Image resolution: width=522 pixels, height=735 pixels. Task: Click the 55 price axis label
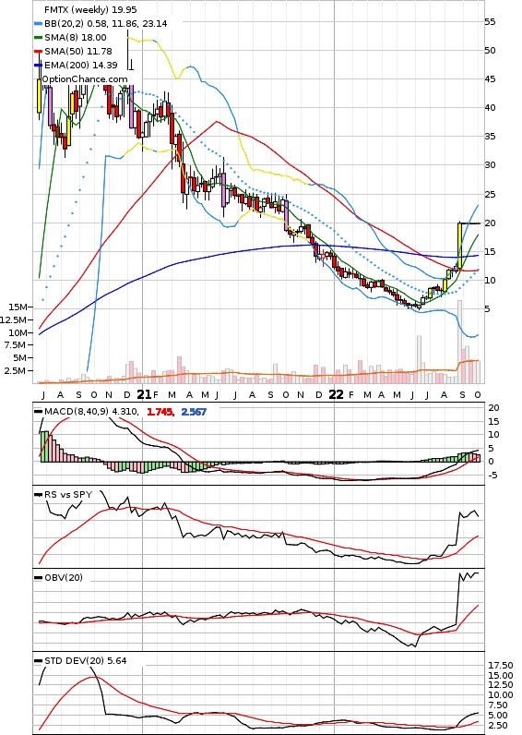click(490, 22)
